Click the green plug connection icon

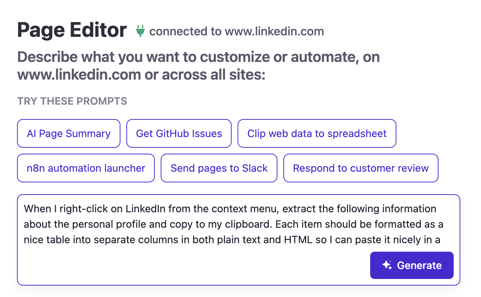coord(140,31)
